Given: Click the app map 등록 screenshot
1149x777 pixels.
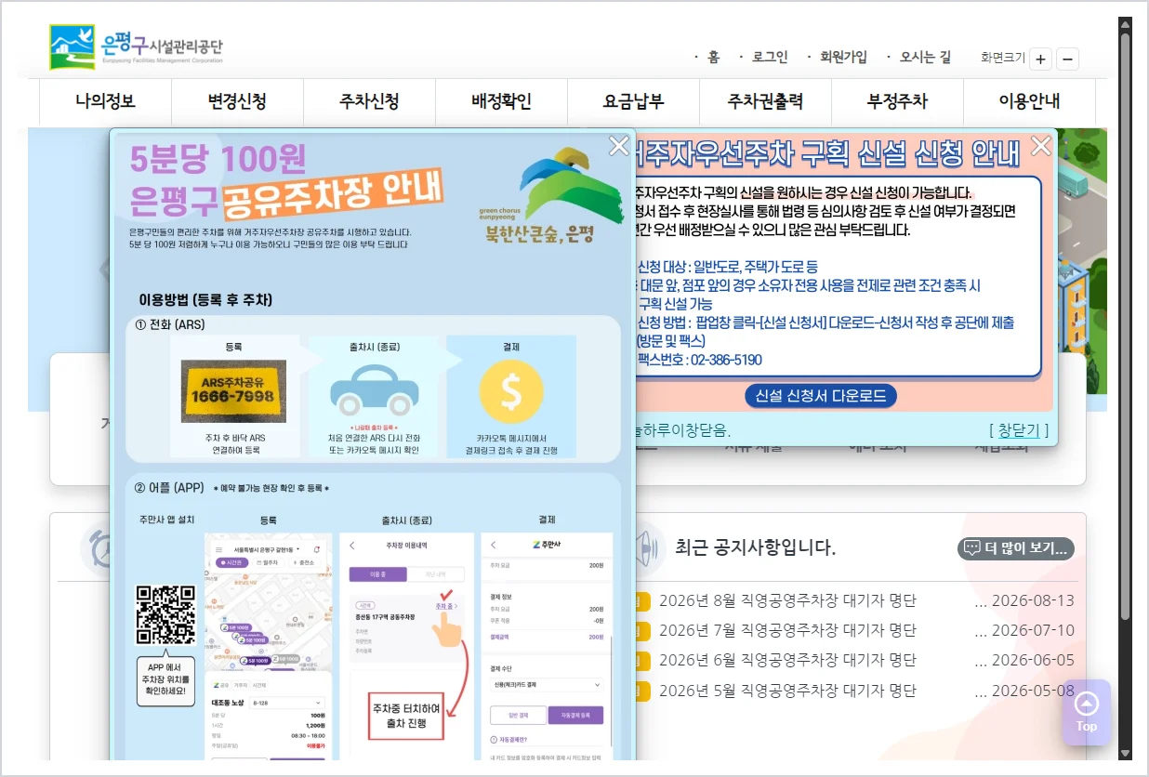Looking at the screenshot, I should [x=269, y=646].
